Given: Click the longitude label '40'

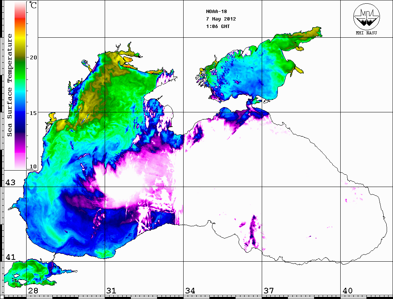Looking at the screenshot, I should coord(347,290).
